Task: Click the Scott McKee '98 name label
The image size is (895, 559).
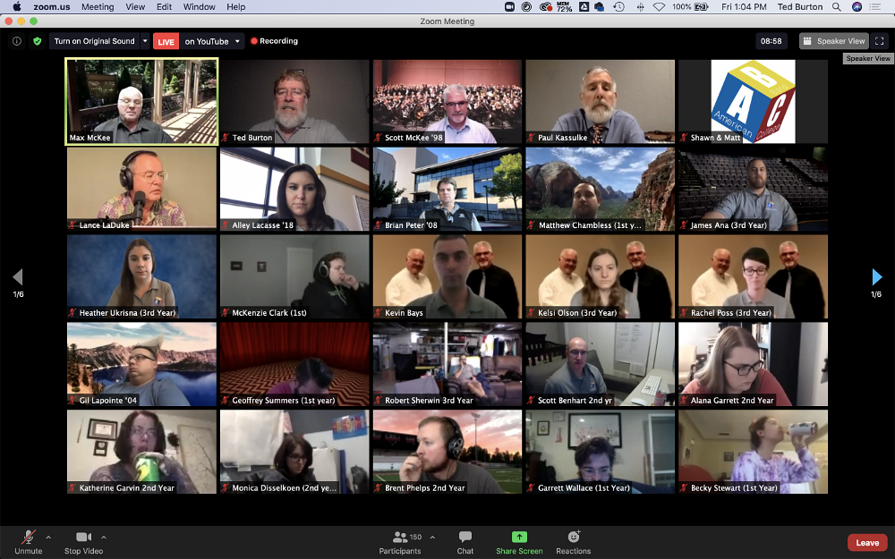Action: click(413, 138)
